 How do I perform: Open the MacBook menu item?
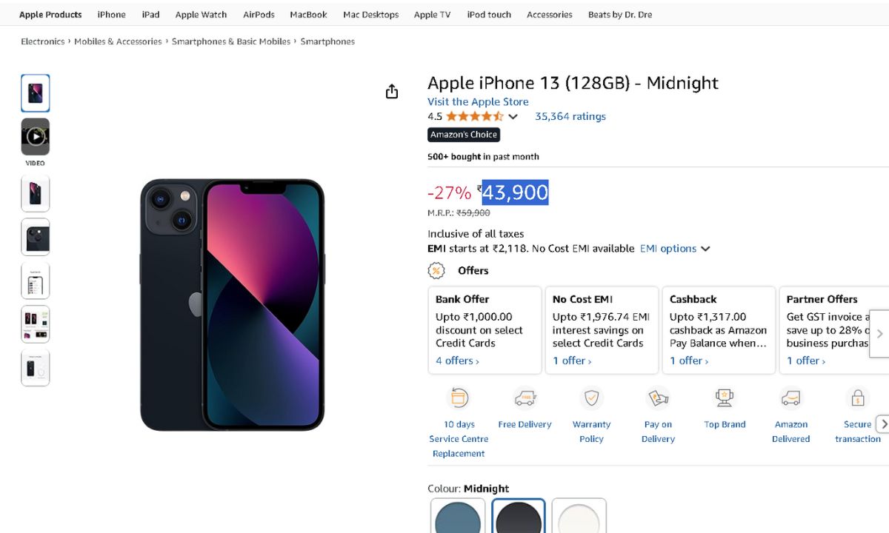coord(308,15)
